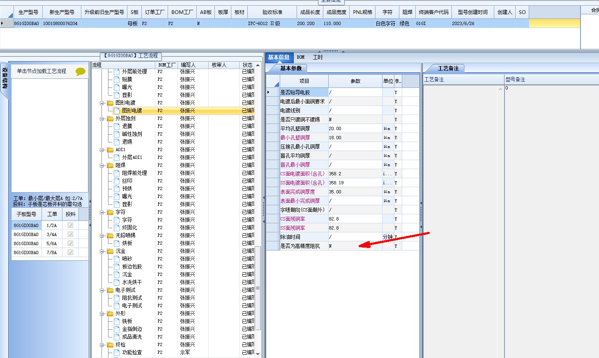The height and width of the screenshot is (358, 599).
Task: Collapse the 无铅喷锡 folder node
Action: point(102,236)
